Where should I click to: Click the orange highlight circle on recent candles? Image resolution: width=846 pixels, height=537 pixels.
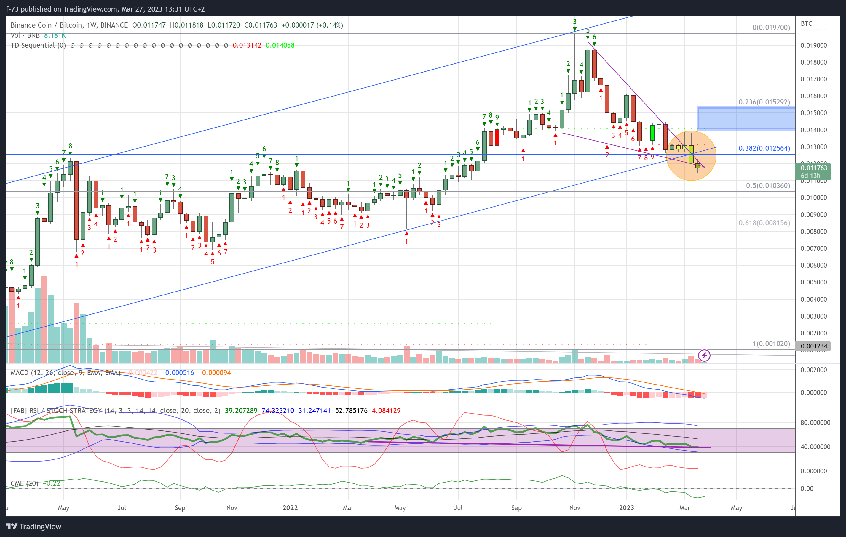(691, 155)
